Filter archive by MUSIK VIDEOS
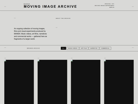Viewport: 138px width, 104px height. [73, 48]
